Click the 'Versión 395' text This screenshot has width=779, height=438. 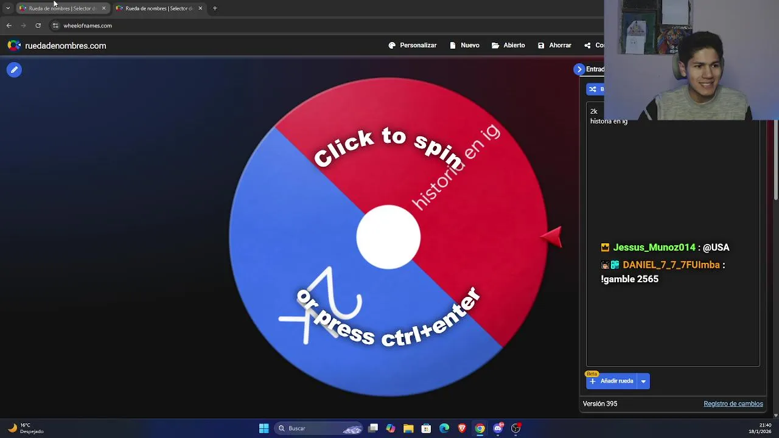point(600,404)
